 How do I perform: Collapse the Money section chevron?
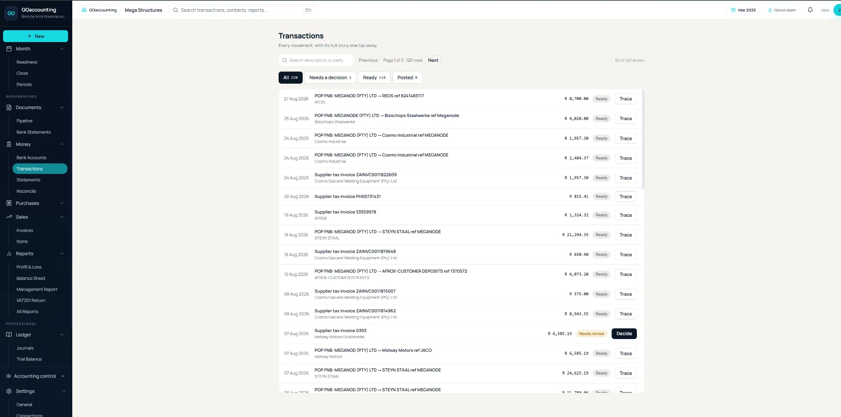point(62,144)
